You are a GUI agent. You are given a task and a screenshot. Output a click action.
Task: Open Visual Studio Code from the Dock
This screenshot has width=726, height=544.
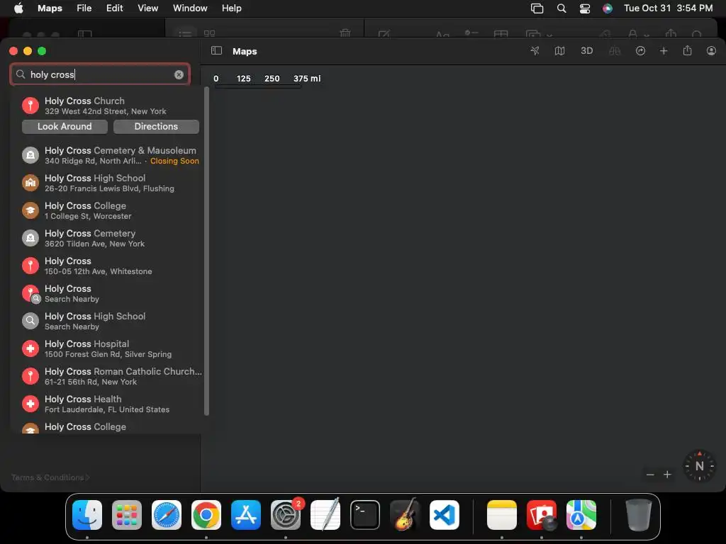445,515
